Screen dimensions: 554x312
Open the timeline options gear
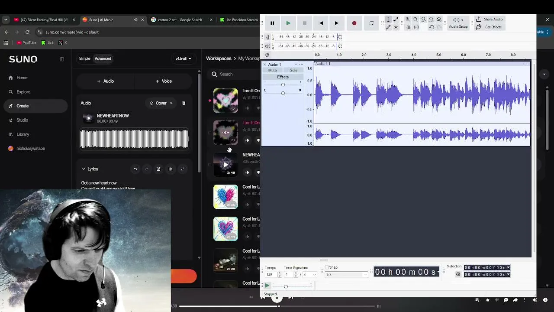(267, 55)
